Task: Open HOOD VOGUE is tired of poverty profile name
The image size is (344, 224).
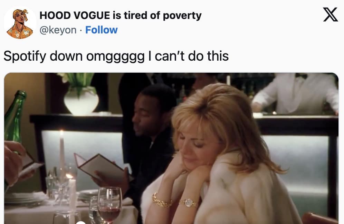Action: coord(121,15)
